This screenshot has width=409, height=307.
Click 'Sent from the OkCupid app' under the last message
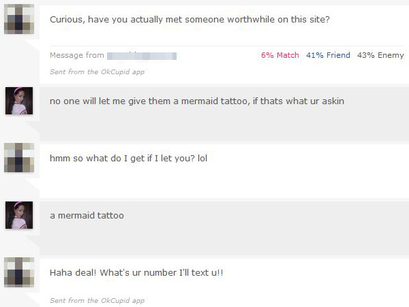[x=97, y=300]
